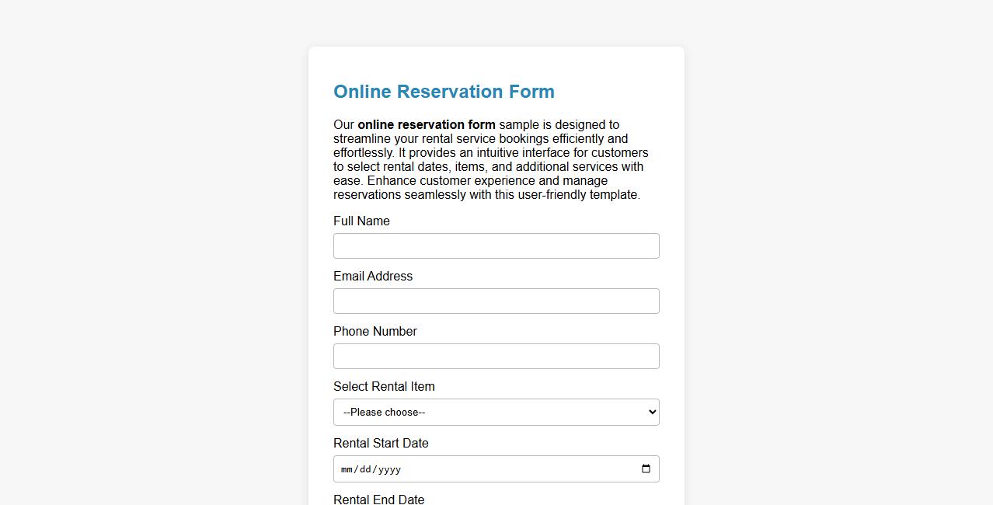Click inside the Phone Number input field
The width and height of the screenshot is (993, 505).
pyautogui.click(x=496, y=356)
